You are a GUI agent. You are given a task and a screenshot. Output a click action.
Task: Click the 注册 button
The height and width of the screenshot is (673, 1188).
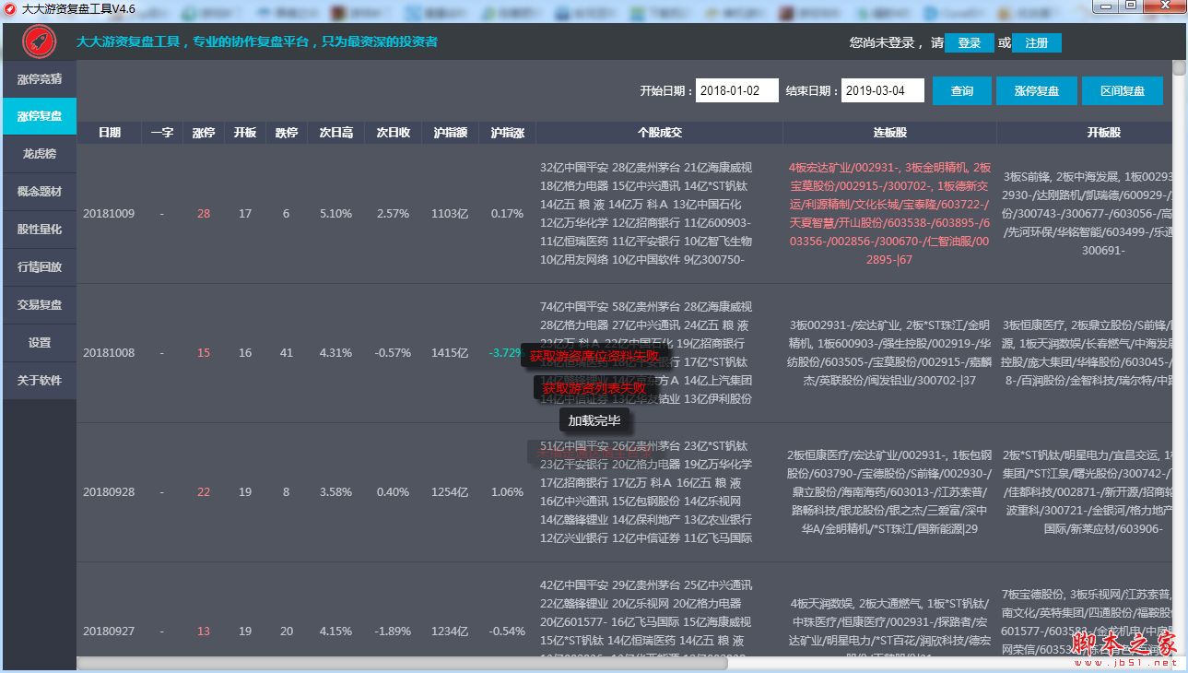tap(1036, 43)
